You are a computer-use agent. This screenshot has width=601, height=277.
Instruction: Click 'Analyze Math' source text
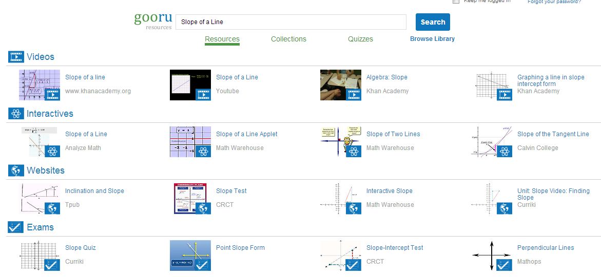83,147
